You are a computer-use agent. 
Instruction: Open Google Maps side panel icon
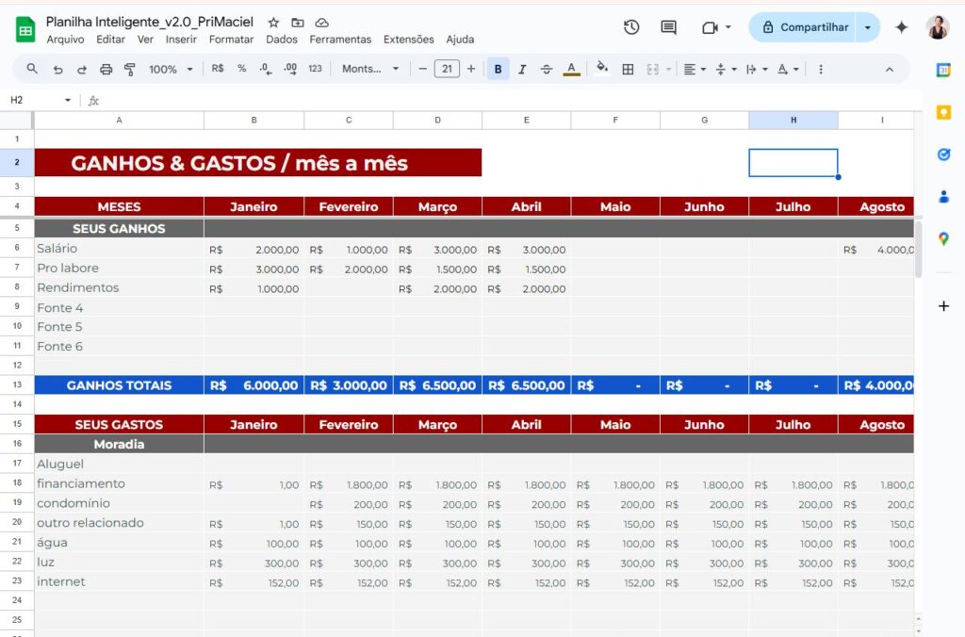point(943,238)
